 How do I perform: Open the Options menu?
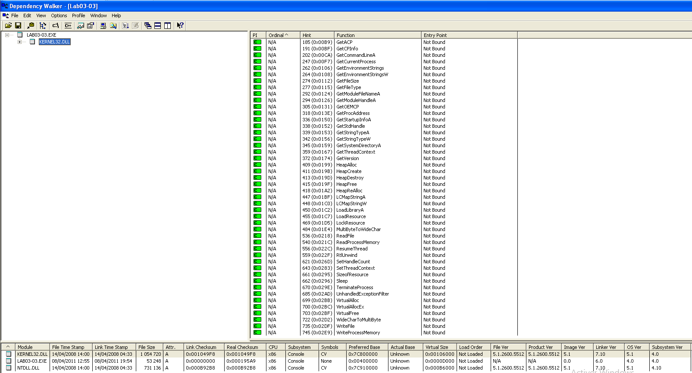coord(59,15)
